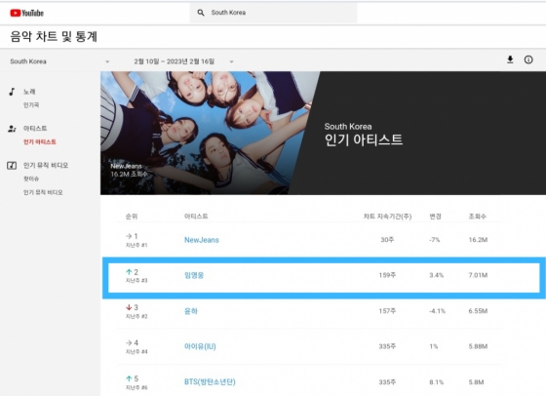Screen dimensions: 546x396
Task: Click the artist person icon in sidebar
Action: point(12,129)
